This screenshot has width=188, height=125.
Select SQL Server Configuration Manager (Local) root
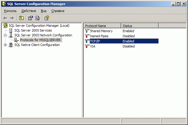[39, 26]
